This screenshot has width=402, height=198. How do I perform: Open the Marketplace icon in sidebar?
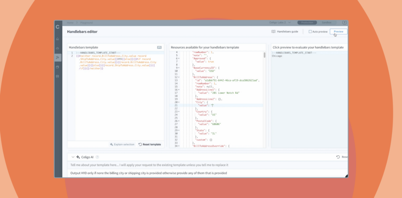[x=58, y=76]
